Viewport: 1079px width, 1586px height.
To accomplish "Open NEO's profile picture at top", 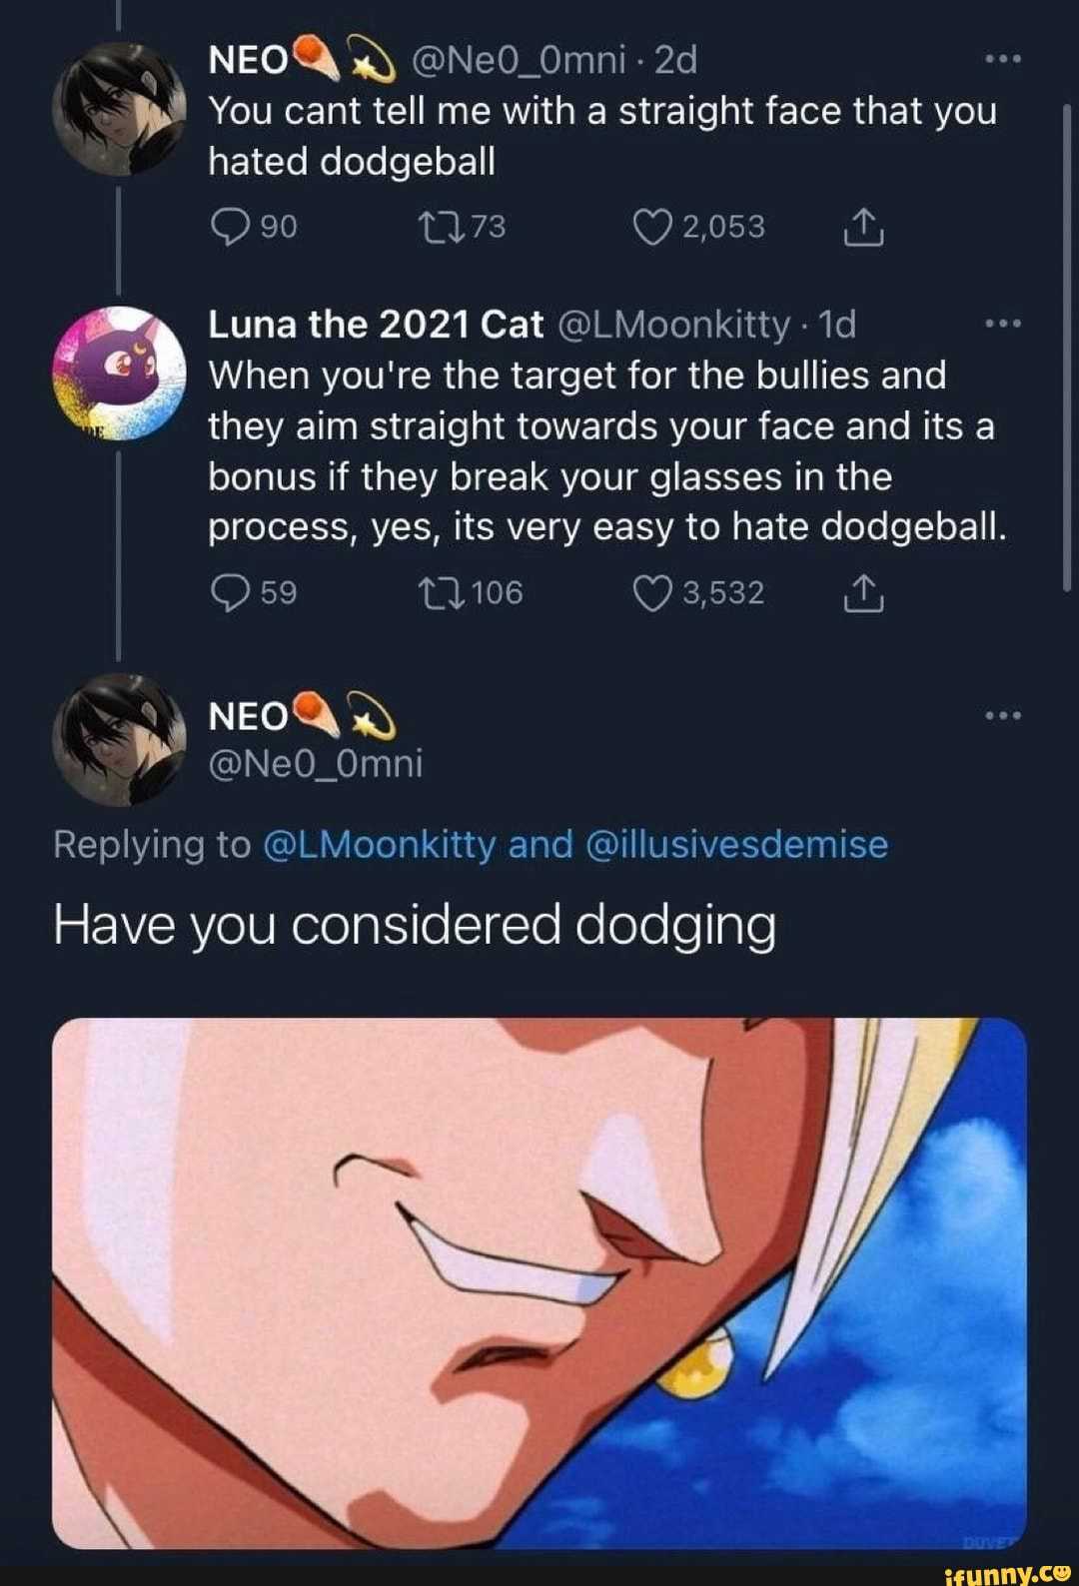I will [119, 110].
